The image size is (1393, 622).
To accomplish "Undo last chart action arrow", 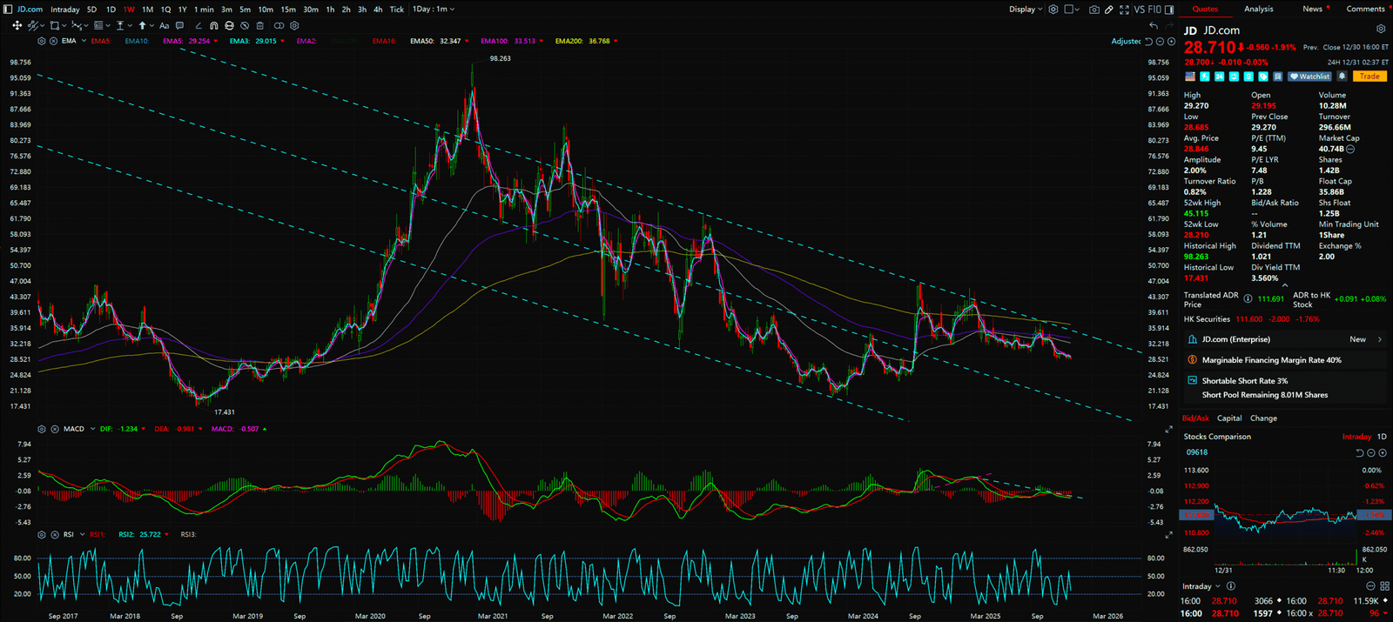I will click(x=1154, y=26).
